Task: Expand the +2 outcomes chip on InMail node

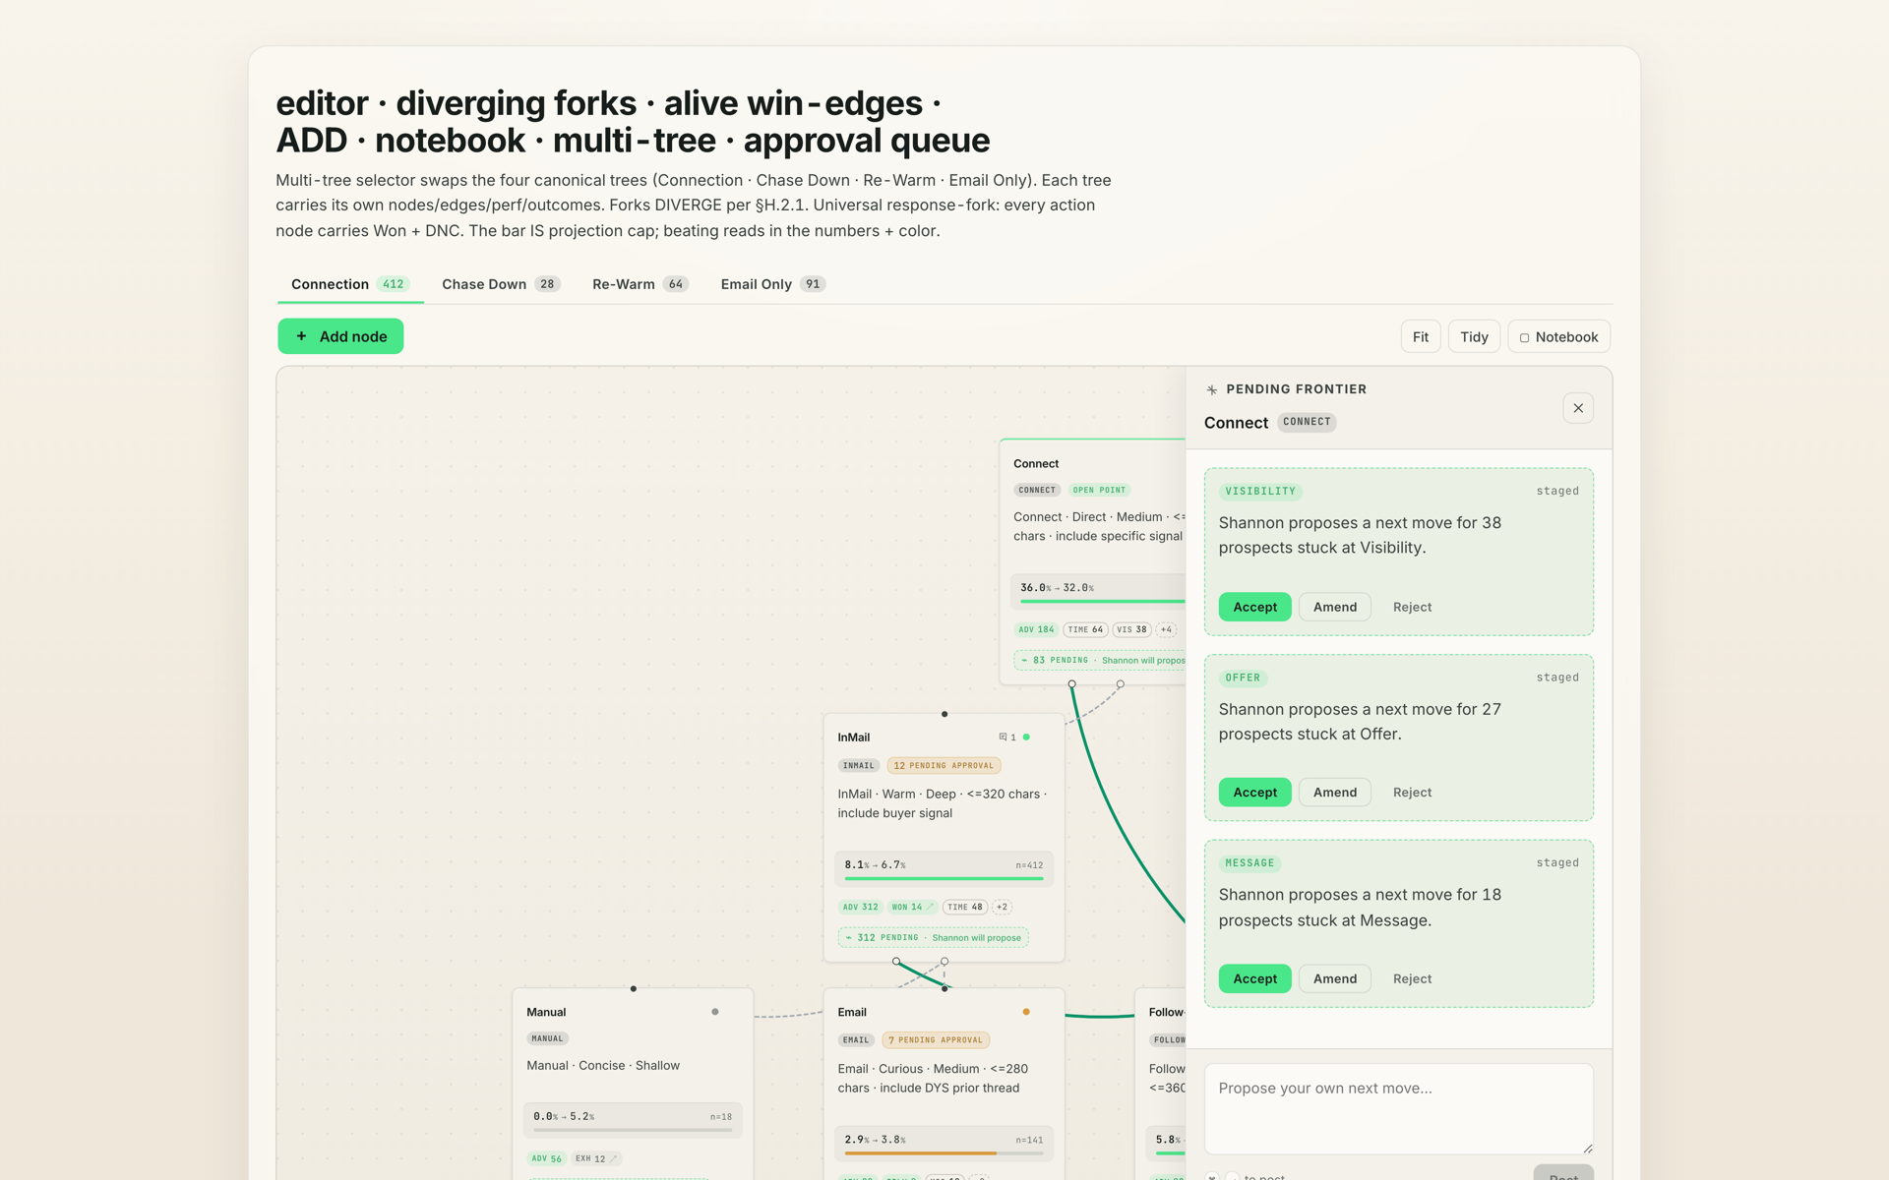Action: pos(1002,907)
